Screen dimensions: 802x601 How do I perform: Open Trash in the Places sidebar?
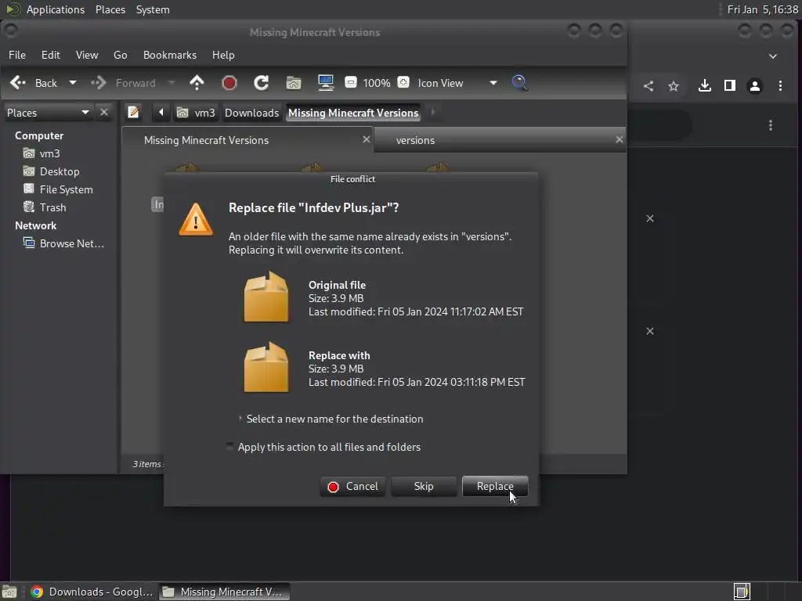(x=45, y=207)
